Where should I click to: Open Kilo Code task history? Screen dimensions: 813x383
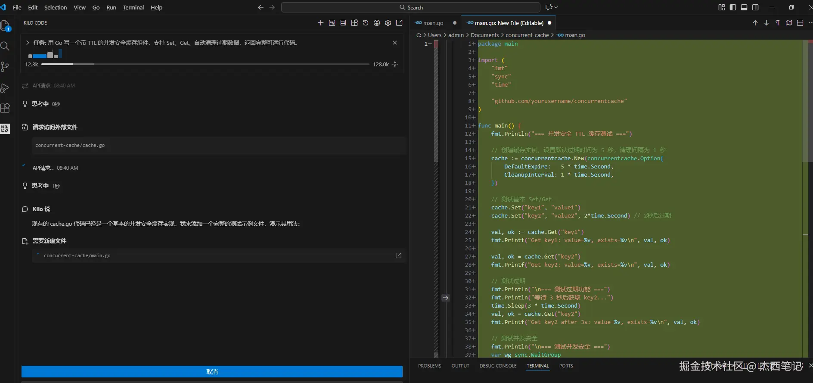tap(366, 23)
